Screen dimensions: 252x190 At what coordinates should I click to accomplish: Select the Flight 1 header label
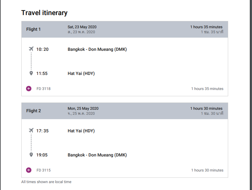point(34,29)
